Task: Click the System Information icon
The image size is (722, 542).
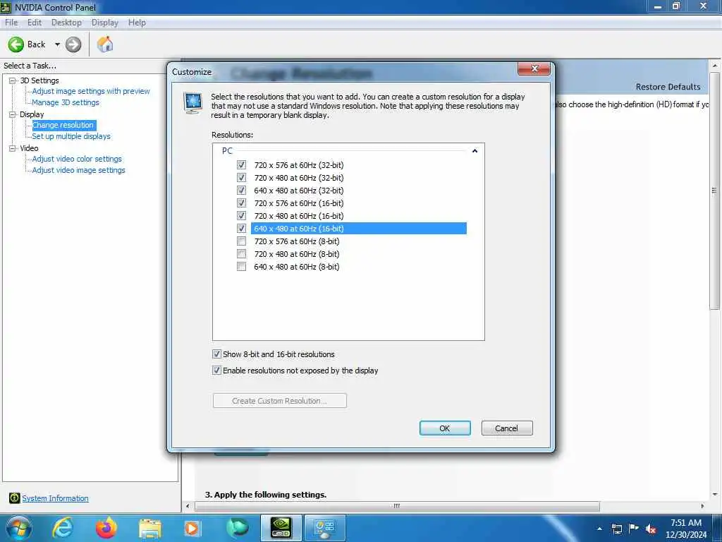Action: pos(14,498)
